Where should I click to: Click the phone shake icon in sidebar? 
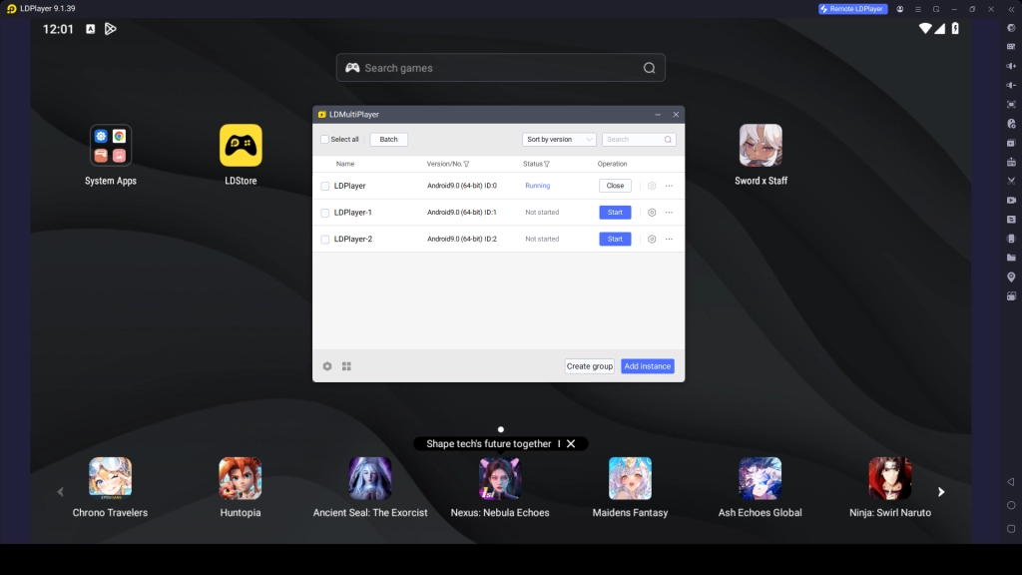(x=1011, y=239)
